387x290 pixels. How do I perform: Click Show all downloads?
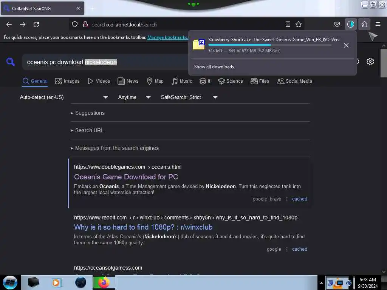214,67
